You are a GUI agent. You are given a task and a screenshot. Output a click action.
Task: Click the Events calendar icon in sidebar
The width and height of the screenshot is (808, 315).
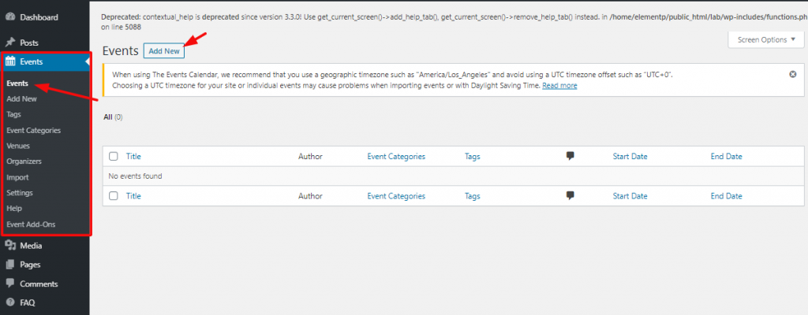click(x=10, y=61)
